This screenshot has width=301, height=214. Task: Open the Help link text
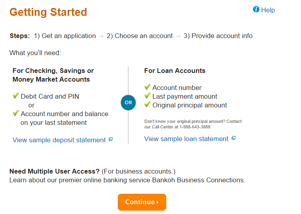click(x=268, y=10)
